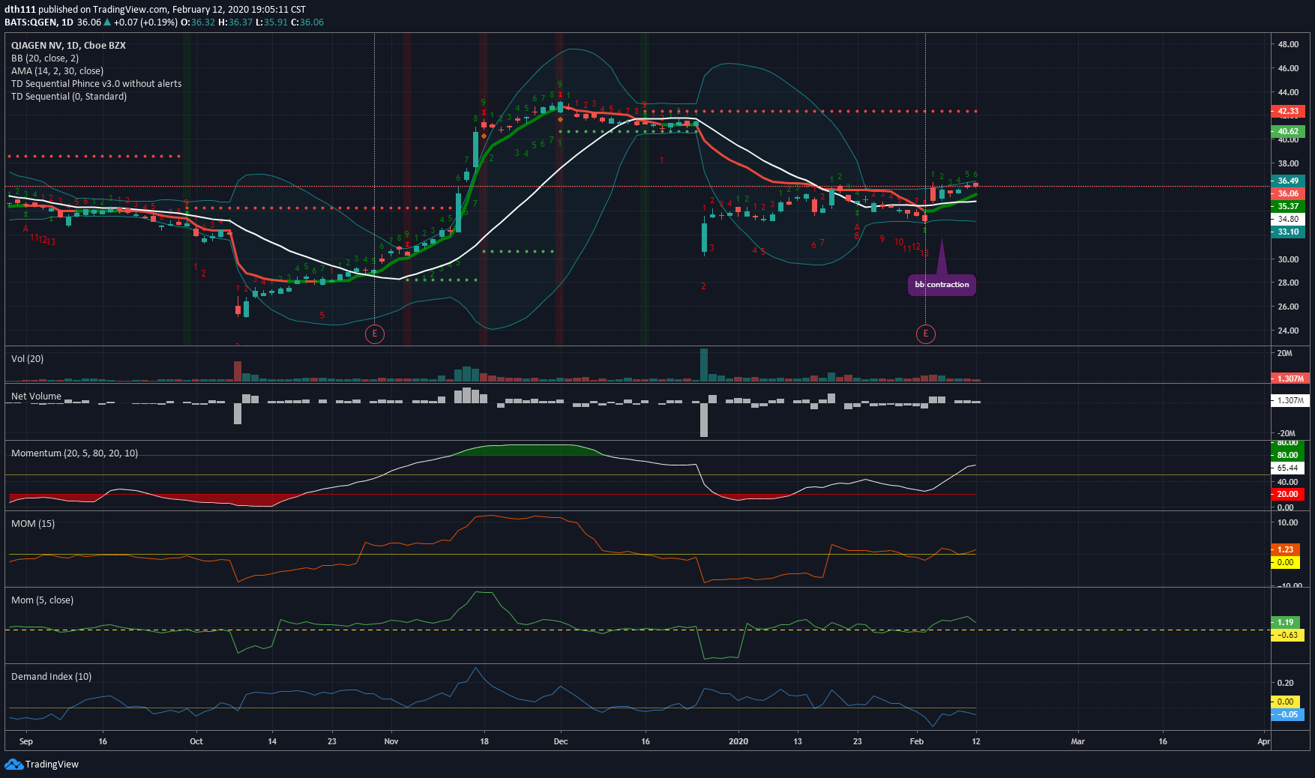Click the orange 1.23 MOM value tag
The height and width of the screenshot is (778, 1315).
pyautogui.click(x=1286, y=549)
